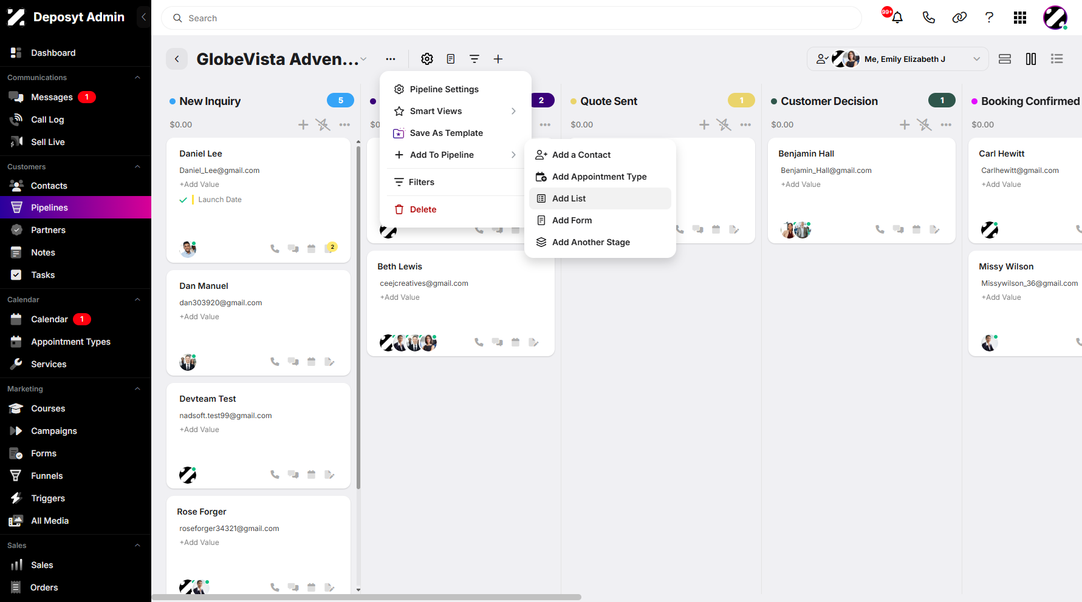This screenshot has width=1082, height=602.
Task: Click +Add Value on Beth Lewis card
Action: [400, 297]
